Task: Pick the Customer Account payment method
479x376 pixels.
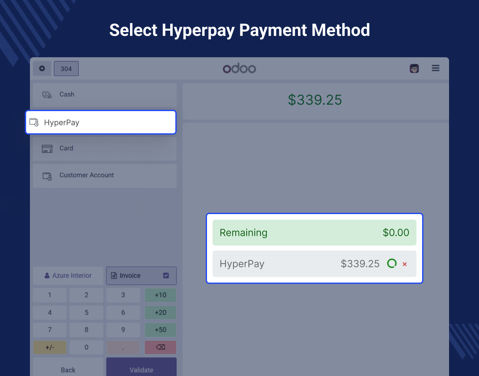Action: coord(105,175)
